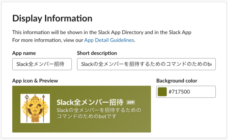
Task: Select the sentence about the Slack App Directory
Action: (102, 32)
